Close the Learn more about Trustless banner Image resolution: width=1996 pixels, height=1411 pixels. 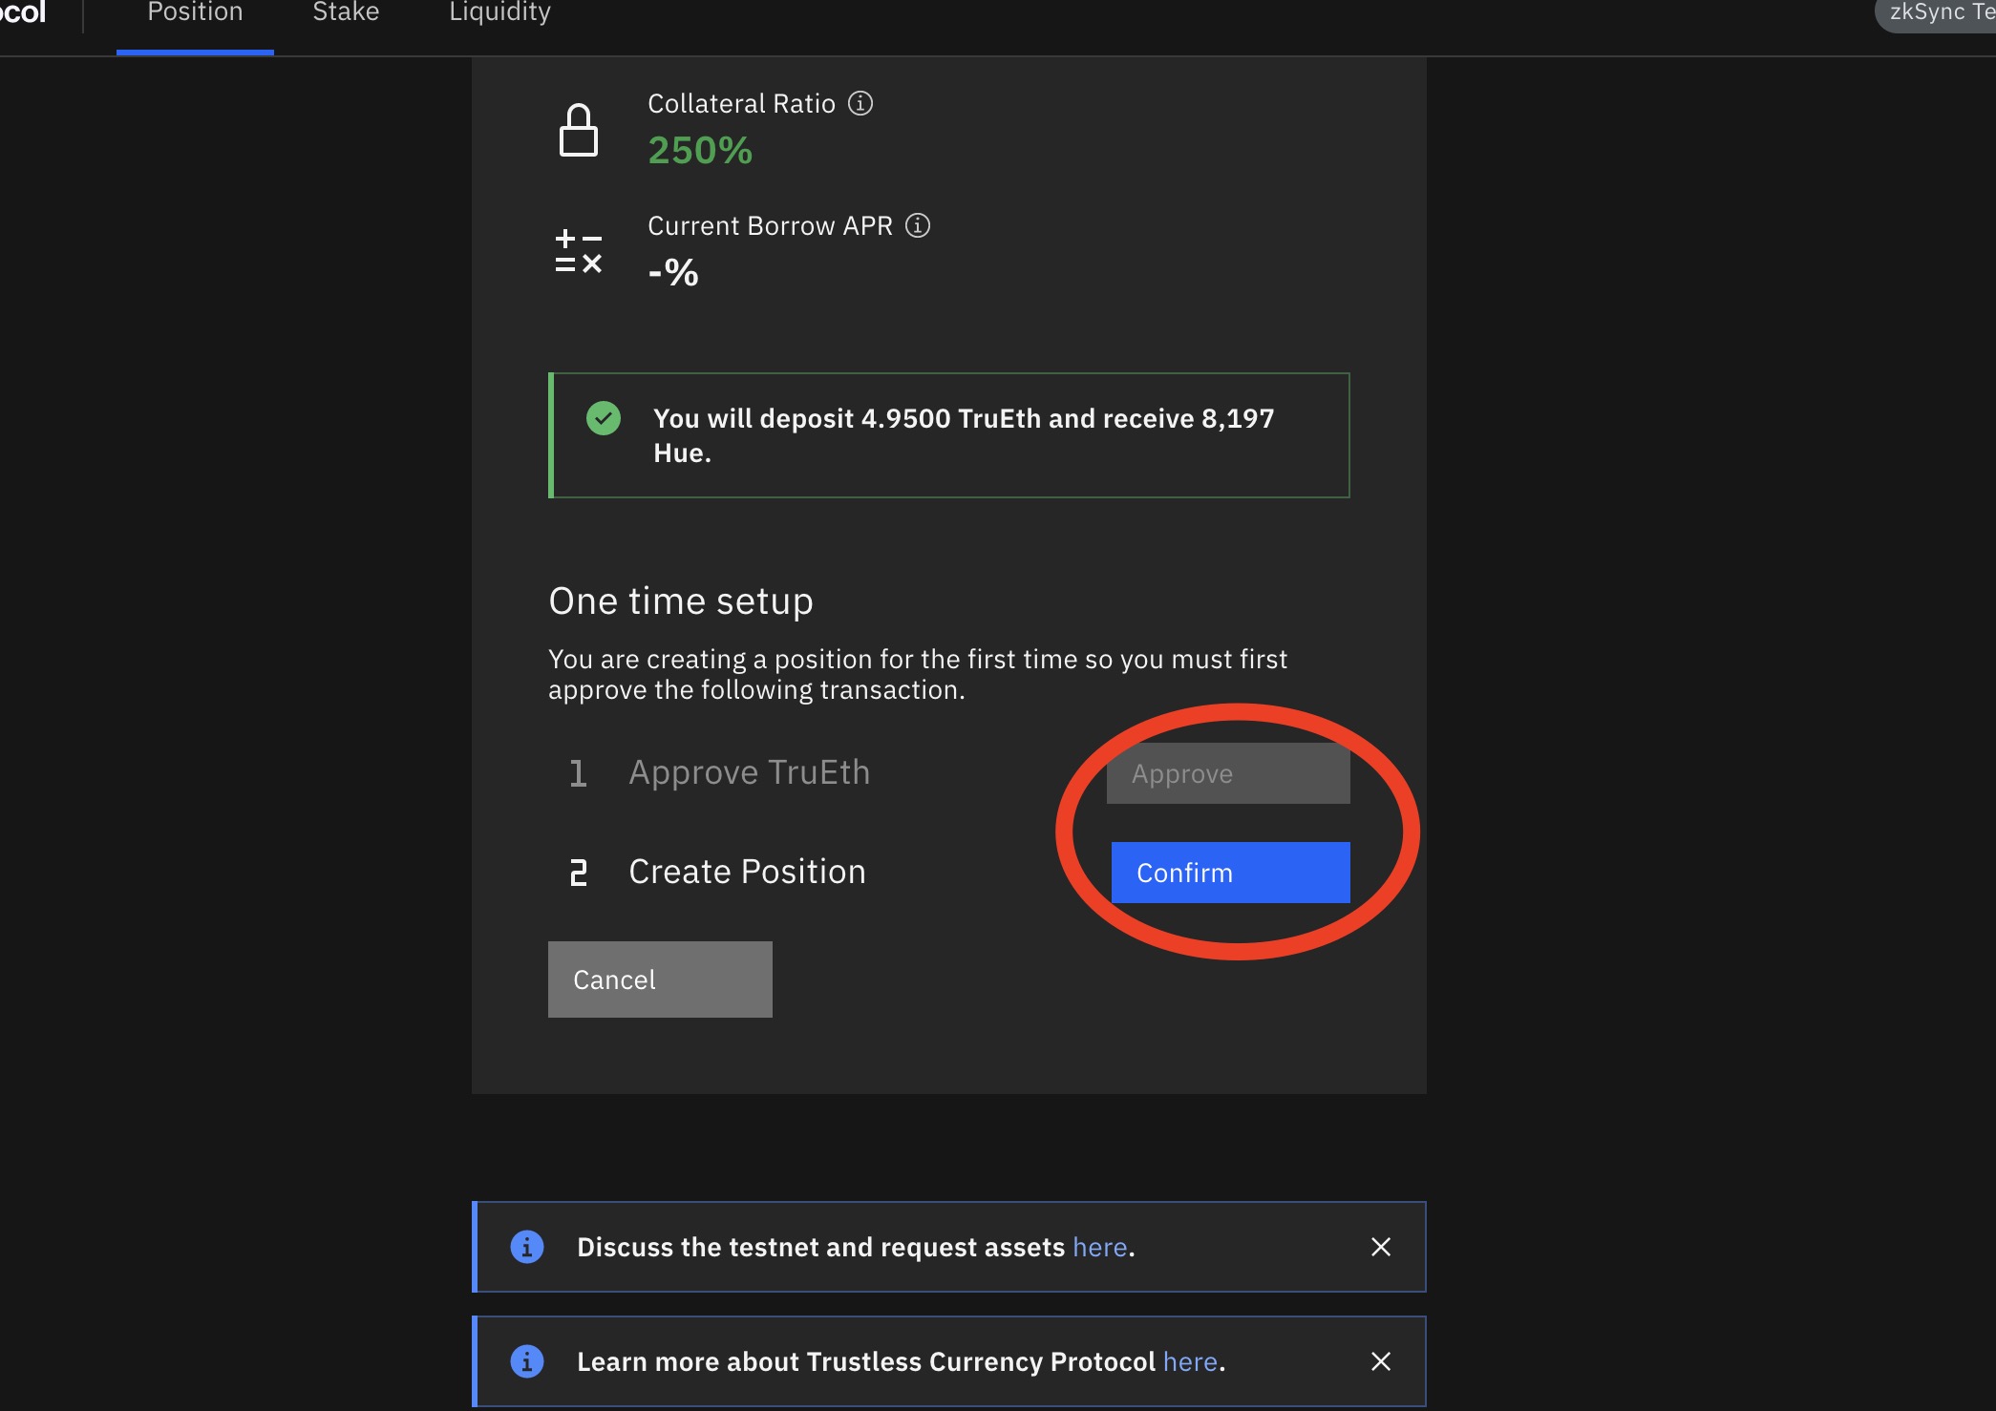pos(1381,1361)
